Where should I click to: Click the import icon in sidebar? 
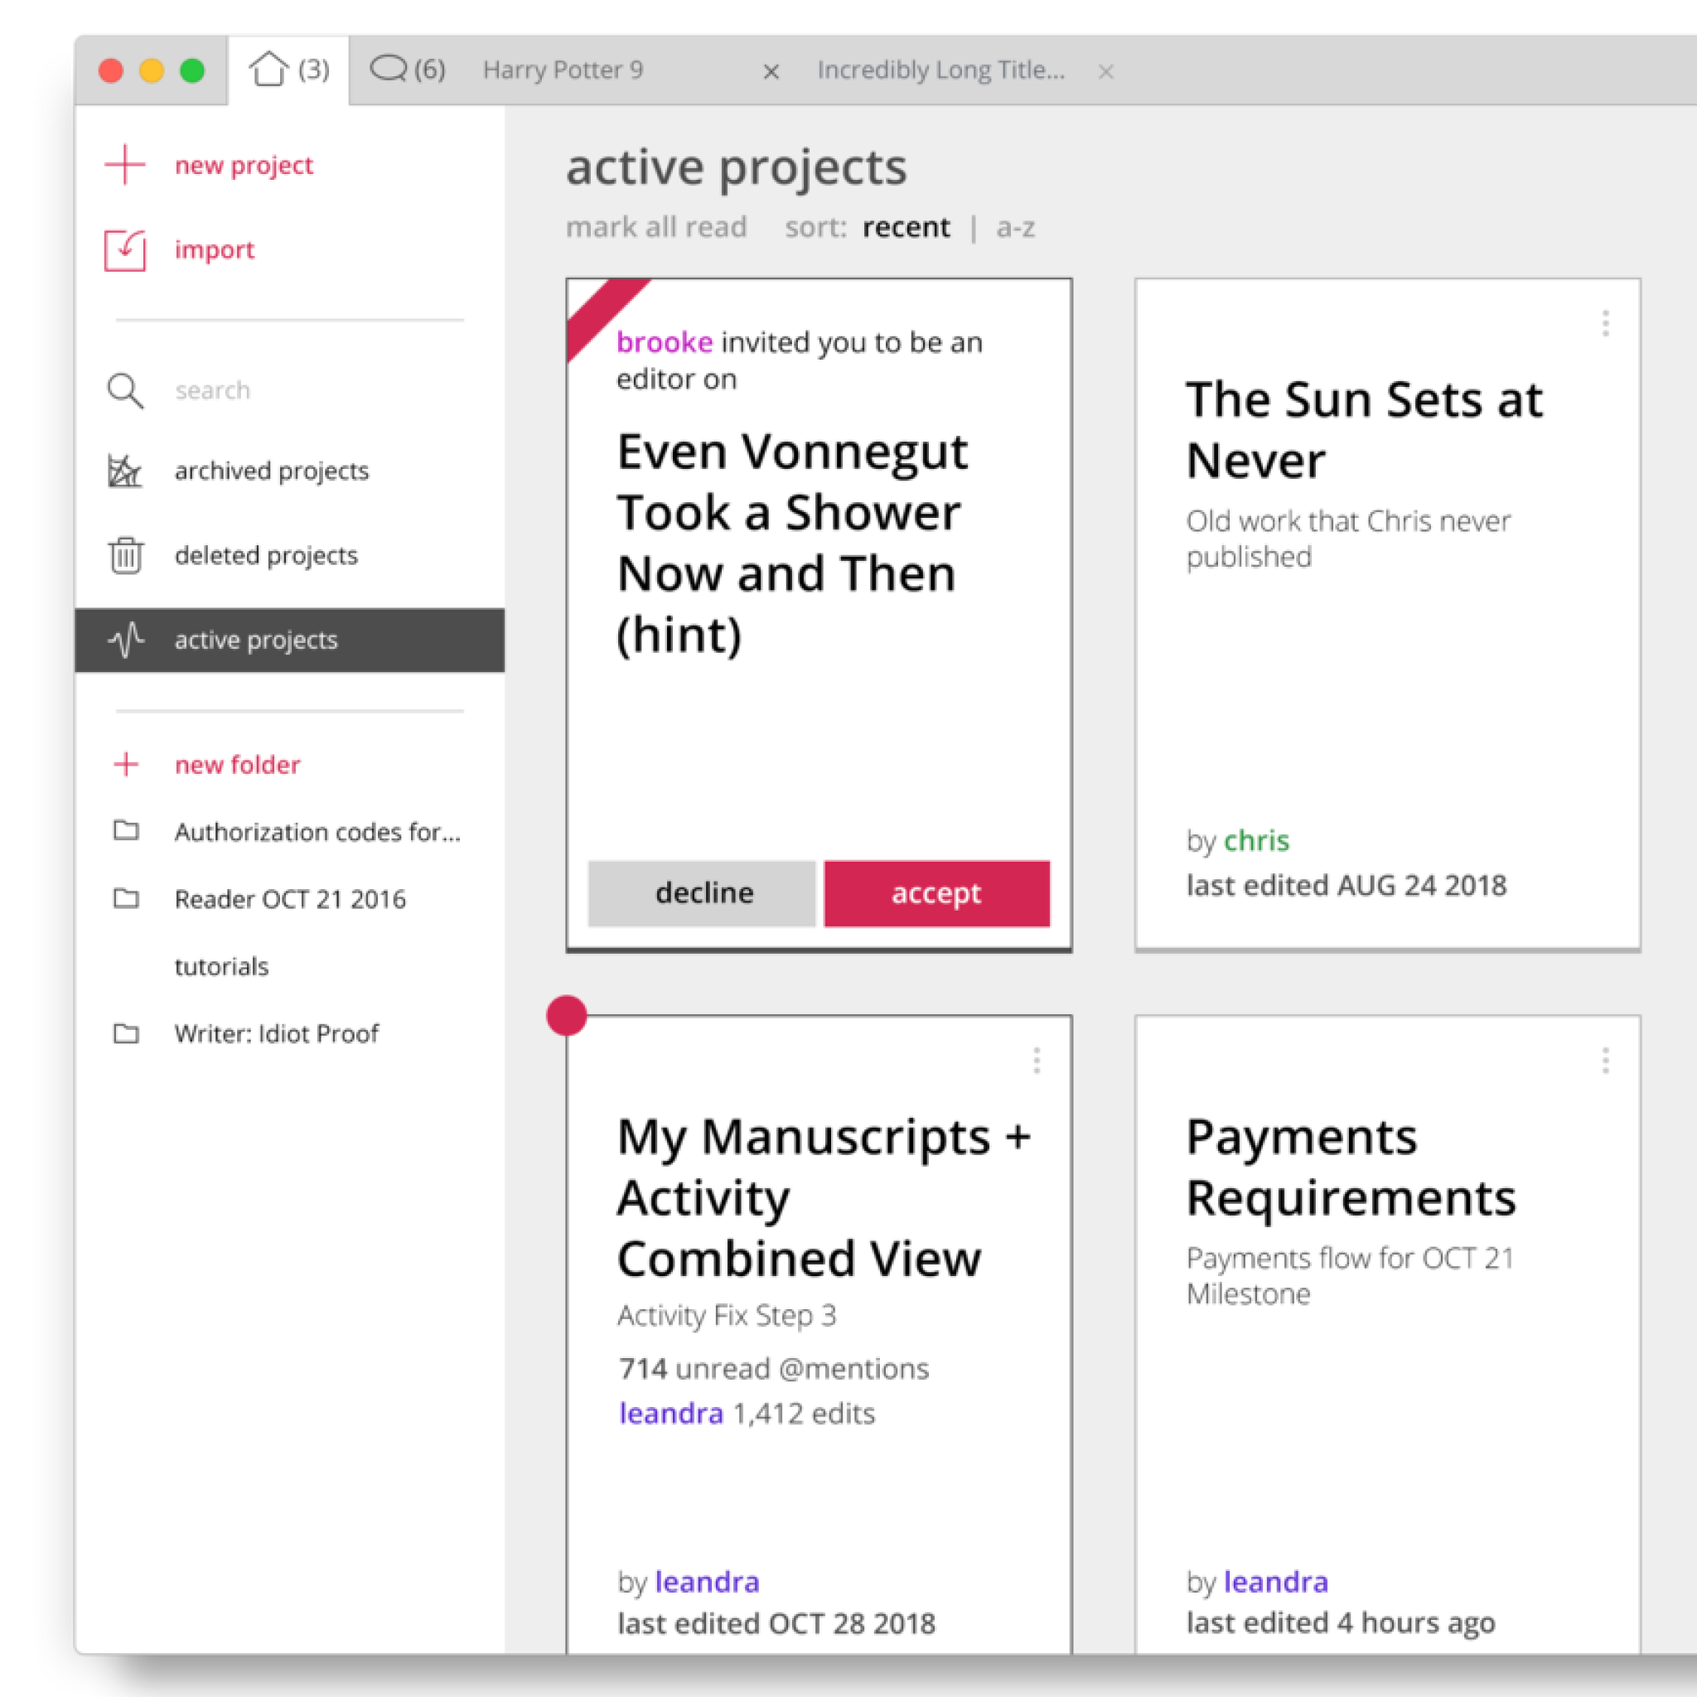(x=125, y=250)
